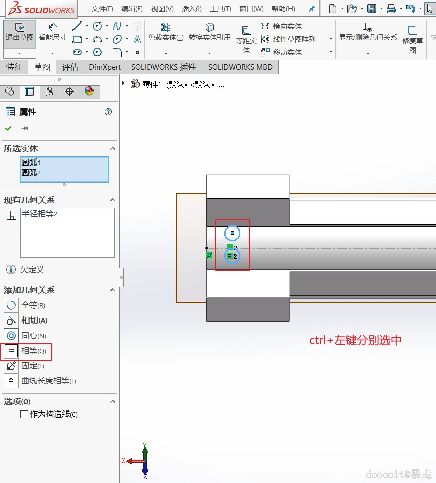Click the Mirror Entities (镜向实体) tool
Screen dimensions: 436x483
click(x=281, y=26)
